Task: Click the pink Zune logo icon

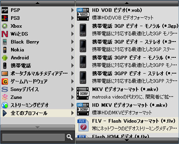Action: tap(5, 97)
